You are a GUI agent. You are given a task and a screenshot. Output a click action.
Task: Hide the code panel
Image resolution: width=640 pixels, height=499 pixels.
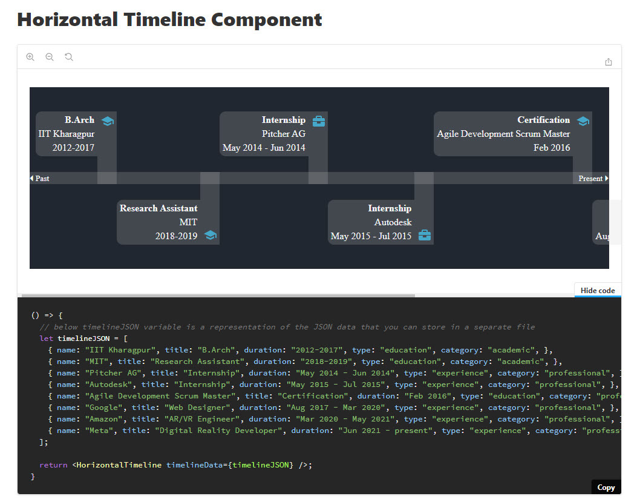point(598,290)
